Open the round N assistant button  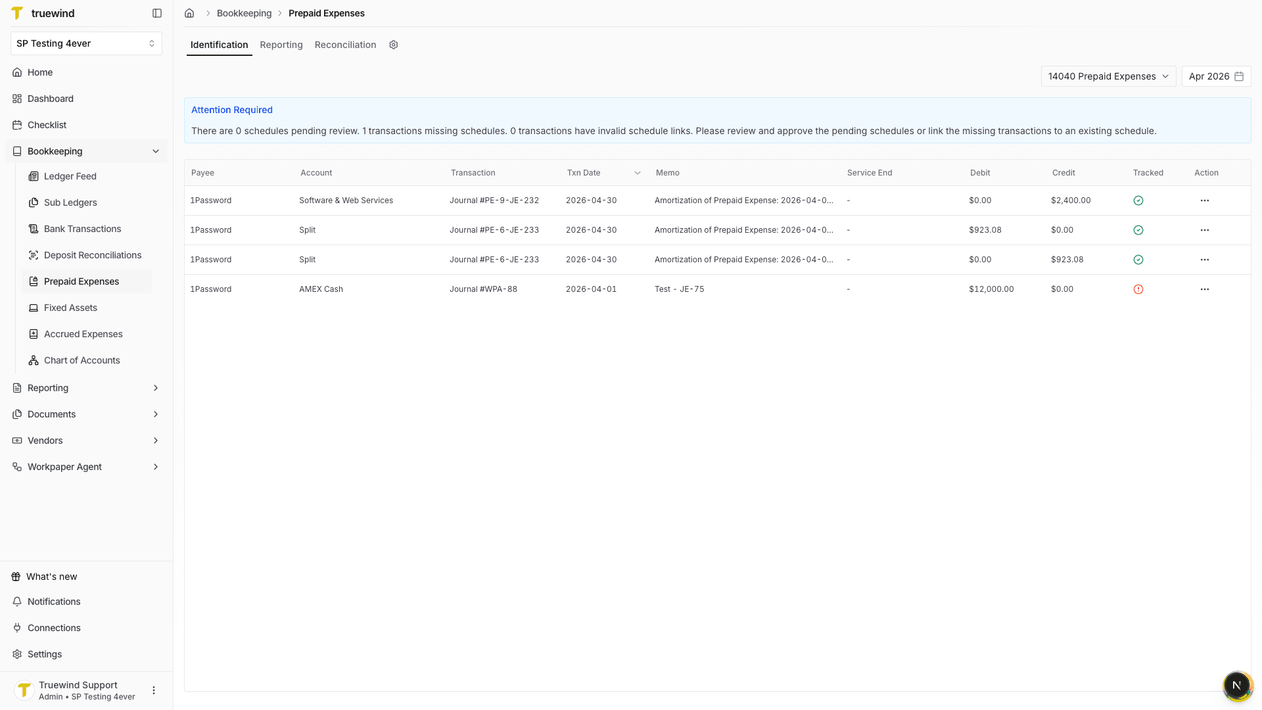tap(1237, 686)
